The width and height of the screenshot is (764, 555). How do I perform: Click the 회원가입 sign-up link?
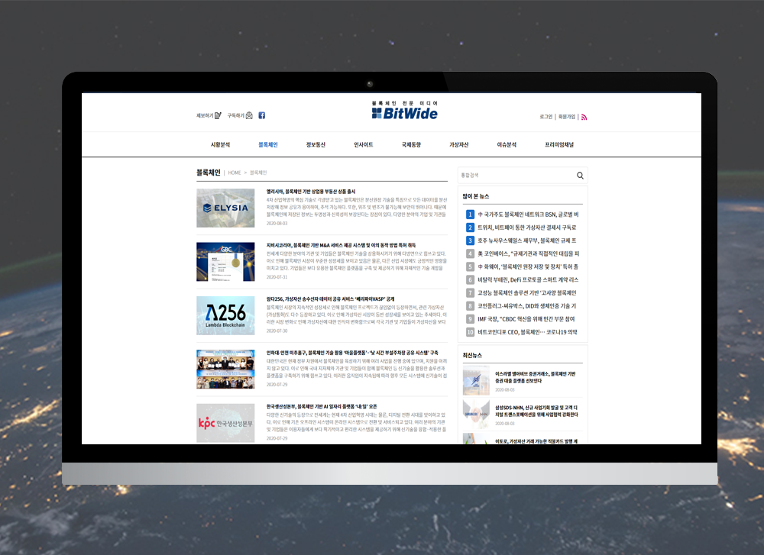pos(567,117)
